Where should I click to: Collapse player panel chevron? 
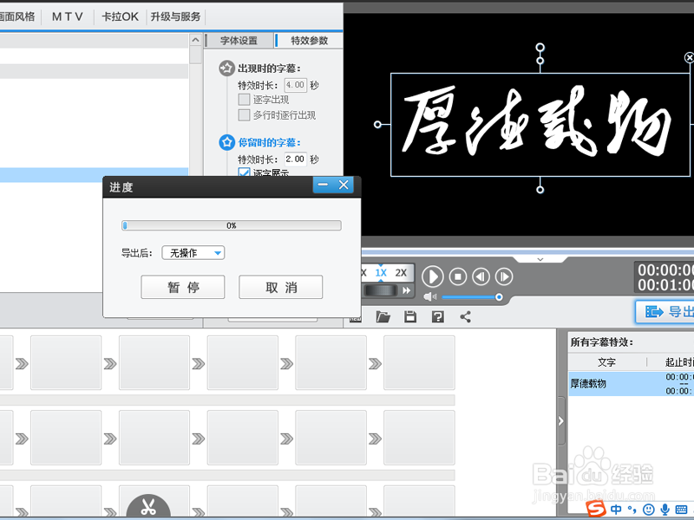click(540, 259)
